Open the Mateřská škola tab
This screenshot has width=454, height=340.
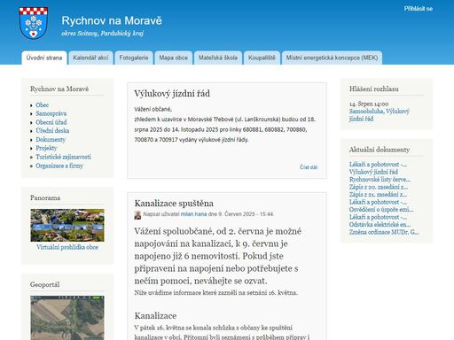tap(218, 58)
